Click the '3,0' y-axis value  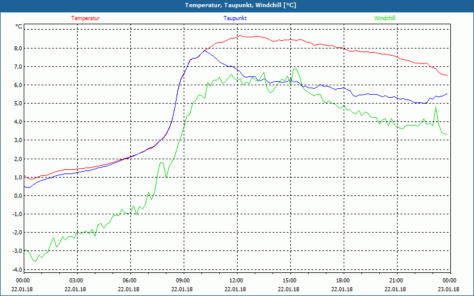pos(18,140)
